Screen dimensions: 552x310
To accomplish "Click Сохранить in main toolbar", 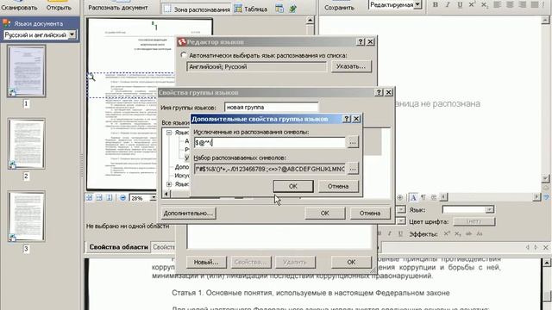I will 339,6.
